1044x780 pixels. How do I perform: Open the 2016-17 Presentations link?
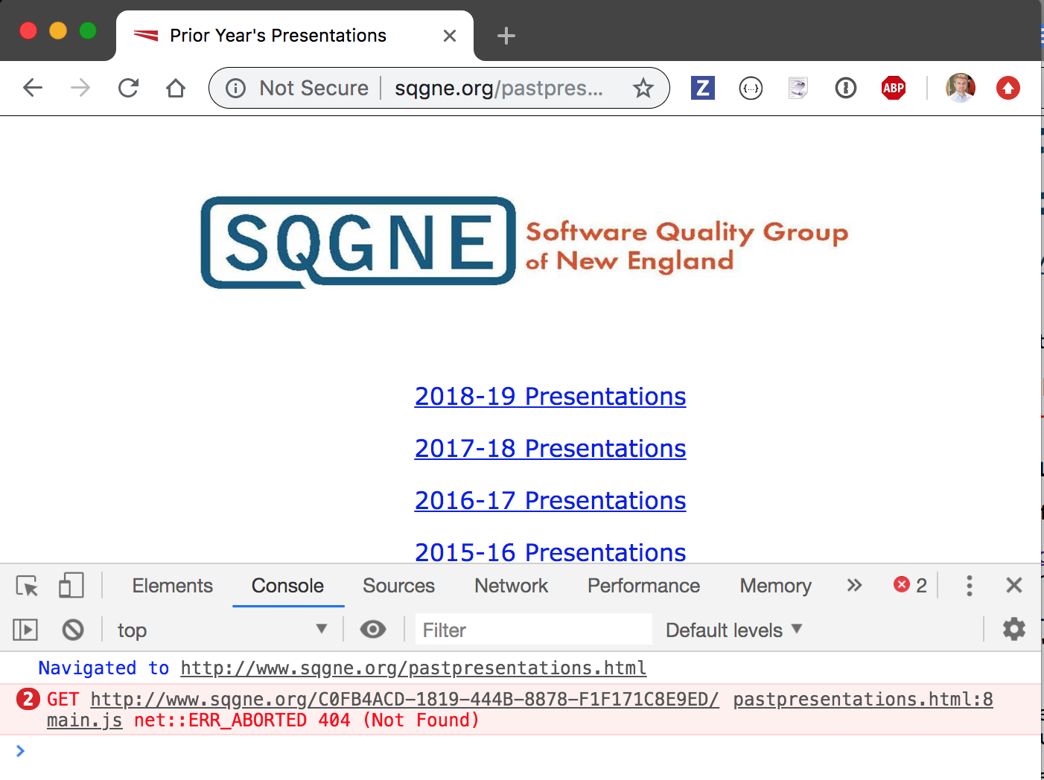coord(550,501)
